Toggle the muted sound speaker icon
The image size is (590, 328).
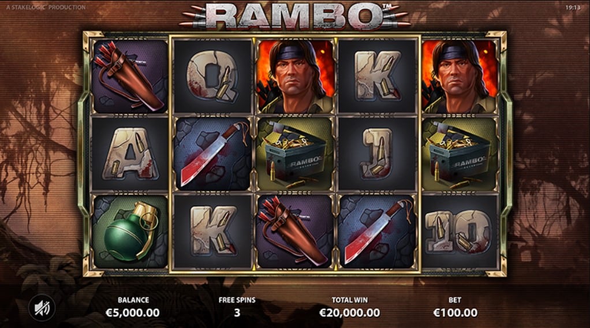(42, 308)
